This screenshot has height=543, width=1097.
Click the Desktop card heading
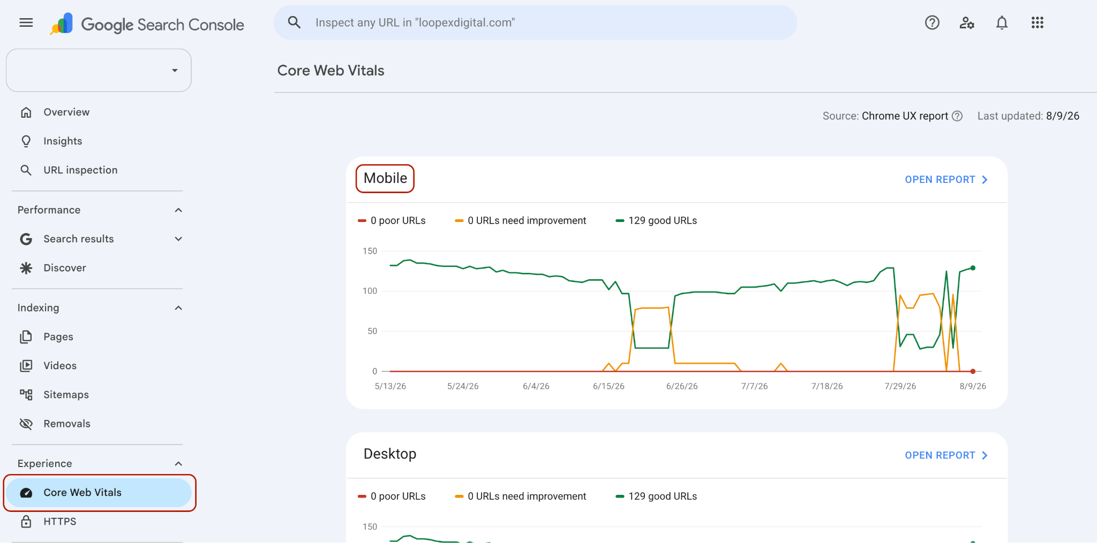[x=390, y=454]
